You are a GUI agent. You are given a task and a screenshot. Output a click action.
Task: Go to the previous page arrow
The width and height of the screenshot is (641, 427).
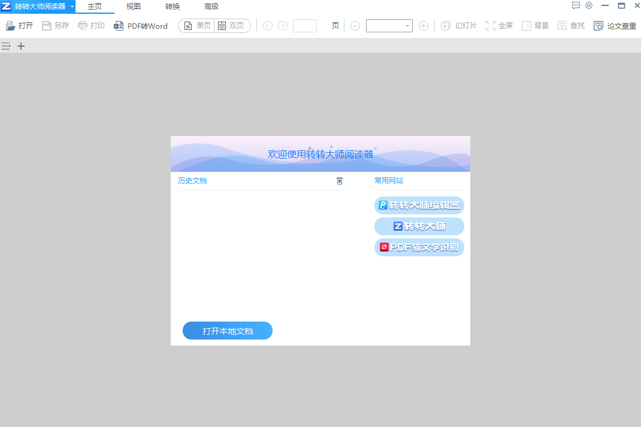coord(267,26)
